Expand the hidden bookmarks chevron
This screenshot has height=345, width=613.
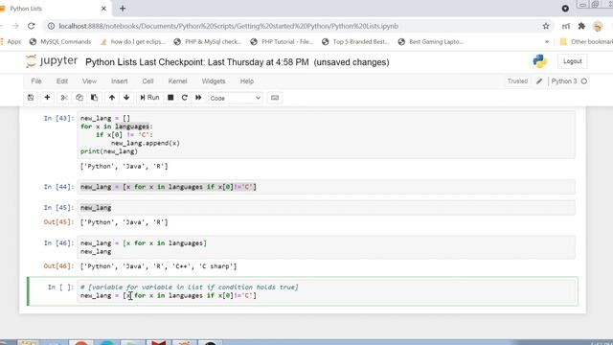(547, 41)
